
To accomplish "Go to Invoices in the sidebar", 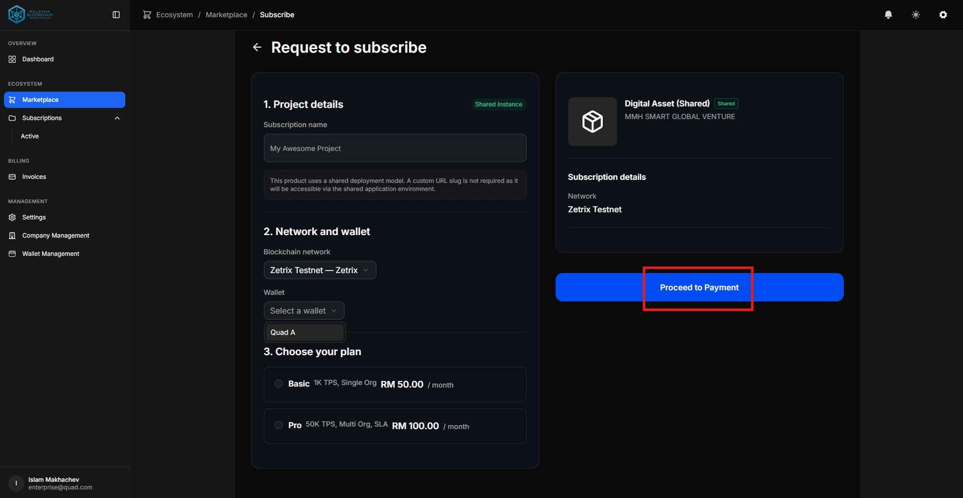I will pyautogui.click(x=34, y=177).
